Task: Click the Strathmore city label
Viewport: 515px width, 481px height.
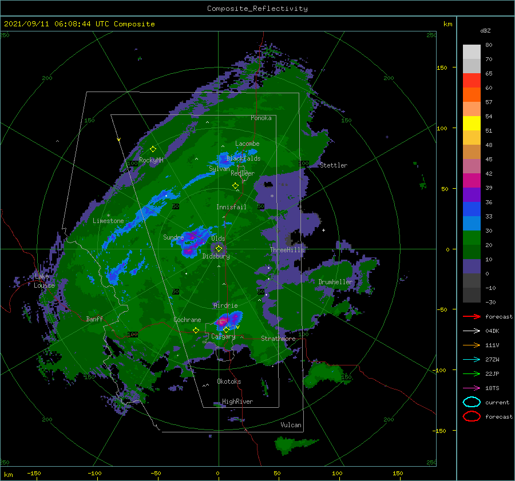Action: (x=278, y=339)
